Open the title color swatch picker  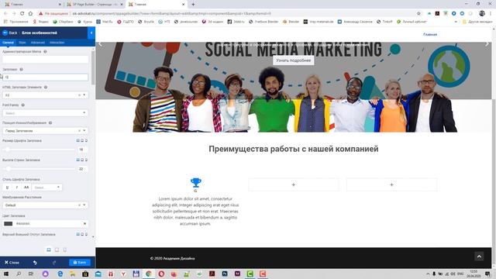pyautogui.click(x=9, y=224)
